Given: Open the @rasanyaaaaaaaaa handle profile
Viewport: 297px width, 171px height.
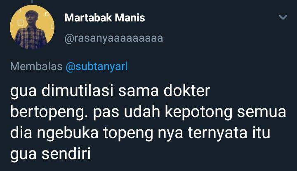Looking at the screenshot, I should (114, 38).
